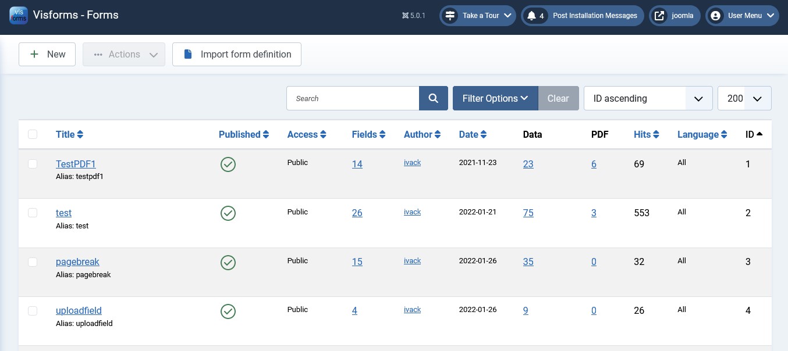This screenshot has width=788, height=351.
Task: Check the select-all checkbox in table header
Action: tap(33, 134)
